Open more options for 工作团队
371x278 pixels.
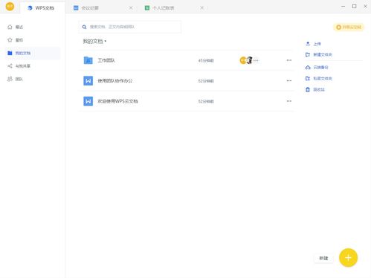(289, 60)
